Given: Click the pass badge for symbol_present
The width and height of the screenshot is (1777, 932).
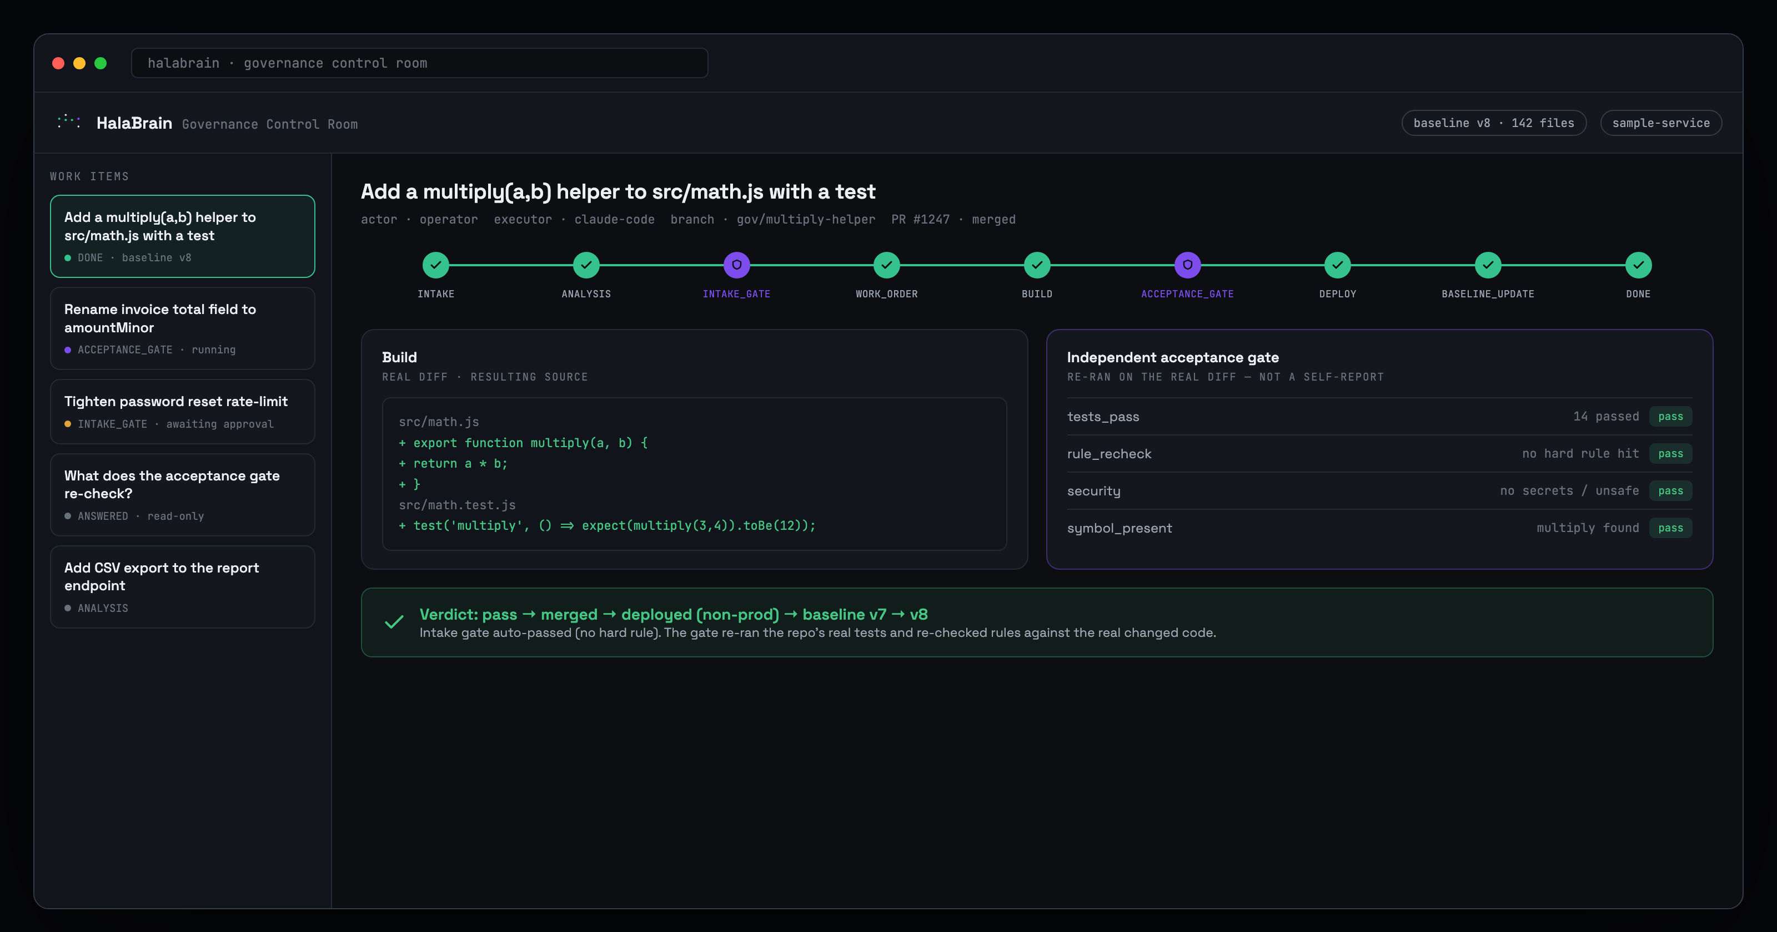Looking at the screenshot, I should click(x=1670, y=528).
